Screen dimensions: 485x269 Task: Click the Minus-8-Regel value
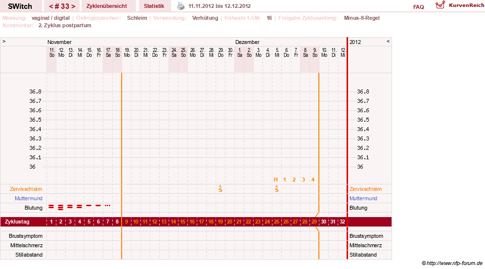pyautogui.click(x=361, y=18)
